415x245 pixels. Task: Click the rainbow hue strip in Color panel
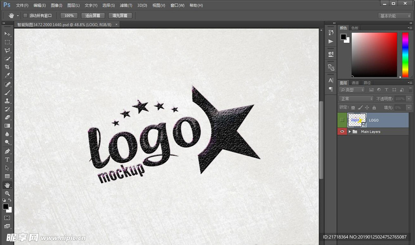[405, 54]
